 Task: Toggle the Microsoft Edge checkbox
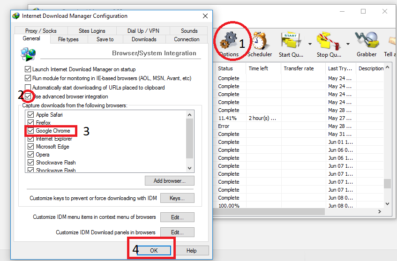[30, 147]
